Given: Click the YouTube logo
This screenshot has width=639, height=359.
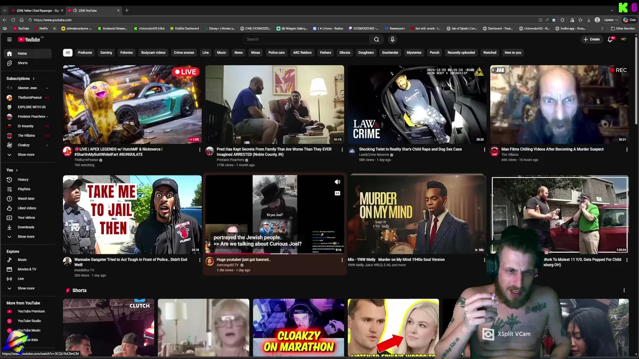Looking at the screenshot, I should tap(29, 39).
